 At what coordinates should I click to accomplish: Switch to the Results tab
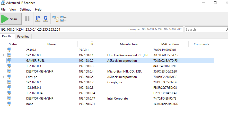click(7, 36)
